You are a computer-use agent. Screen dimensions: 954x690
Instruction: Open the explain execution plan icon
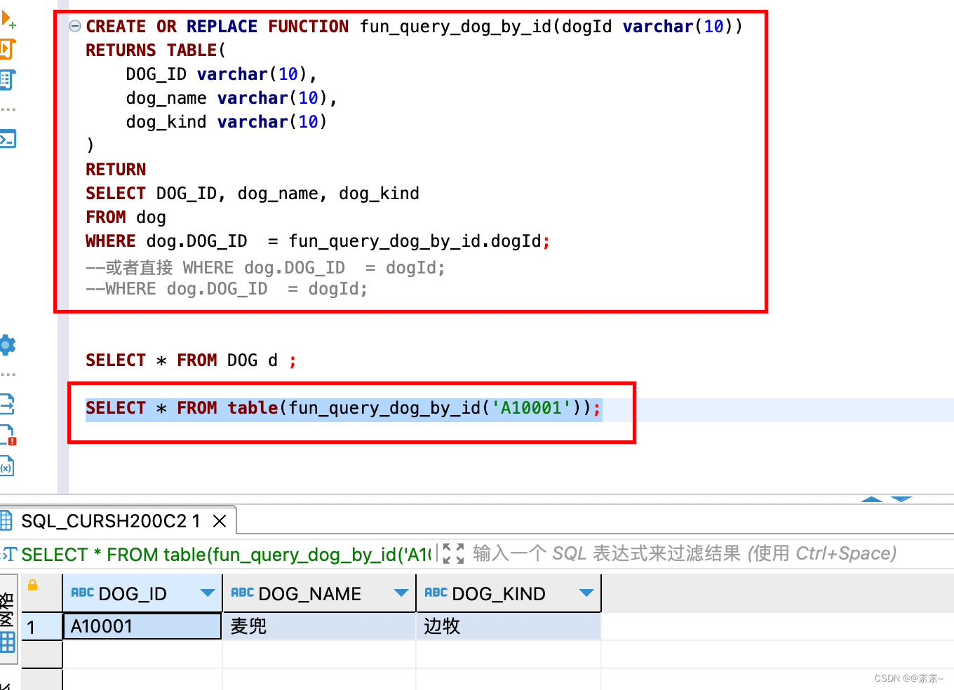[7, 80]
